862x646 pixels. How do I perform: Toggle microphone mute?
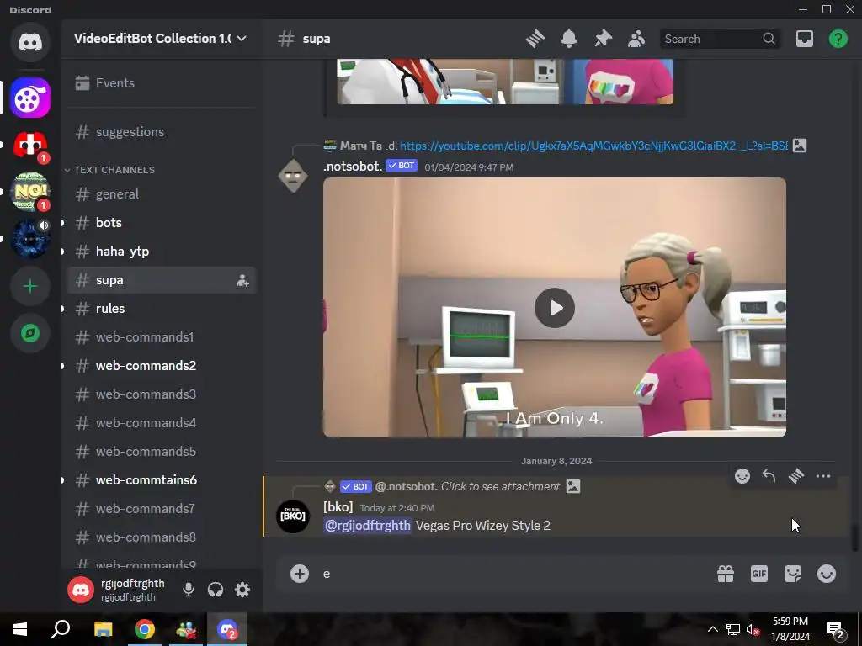pos(189,590)
